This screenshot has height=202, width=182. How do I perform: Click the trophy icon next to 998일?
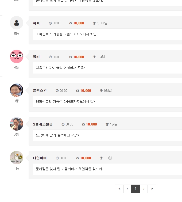click(101, 90)
